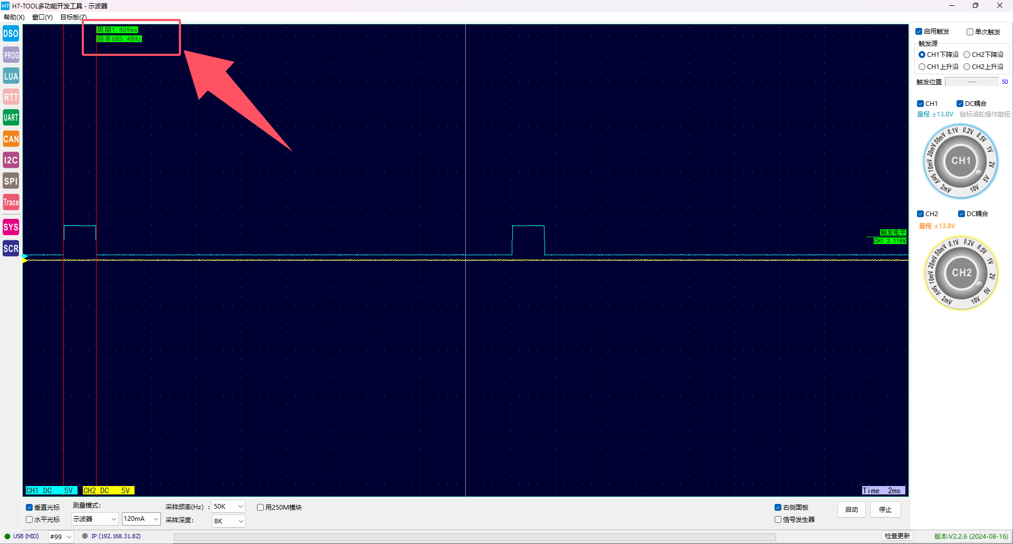
Task: Open the SCR screen module
Action: pyautogui.click(x=11, y=249)
